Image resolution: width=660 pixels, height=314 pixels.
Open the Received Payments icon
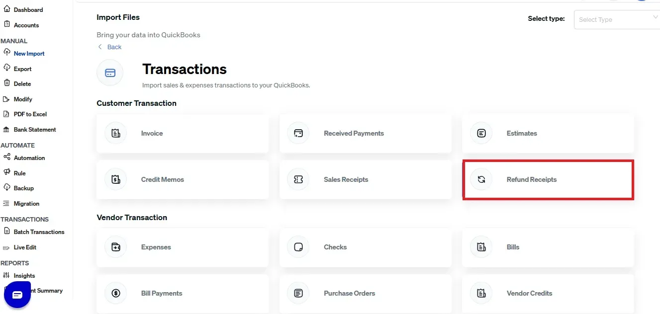coord(298,133)
